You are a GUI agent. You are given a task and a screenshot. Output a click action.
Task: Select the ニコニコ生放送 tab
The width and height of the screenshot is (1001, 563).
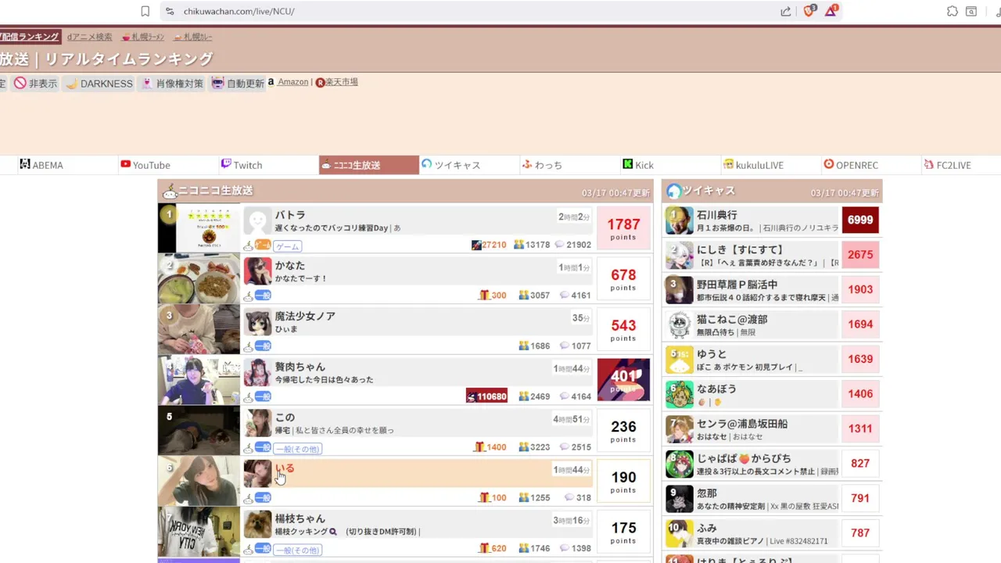click(369, 165)
